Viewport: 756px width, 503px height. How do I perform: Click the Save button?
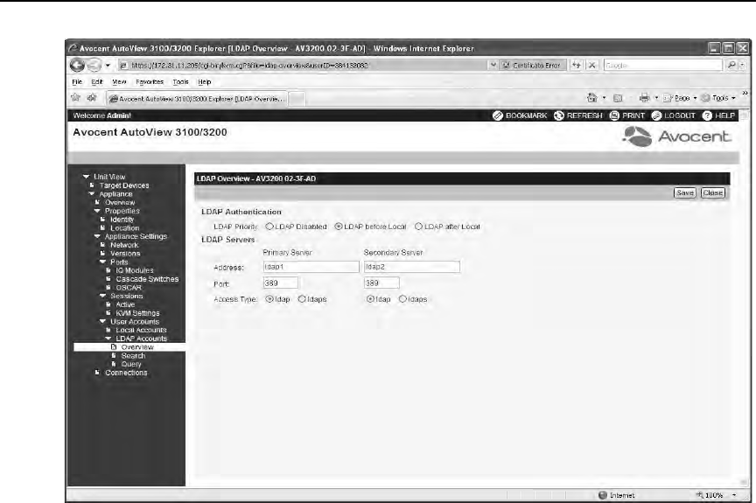click(684, 192)
